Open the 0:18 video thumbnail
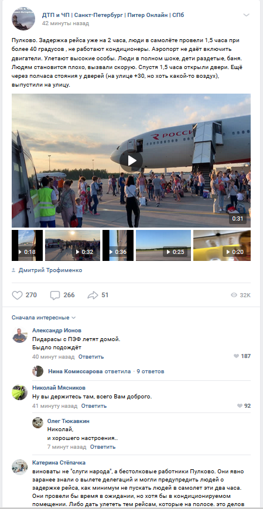This screenshot has height=509, width=263. pos(27,245)
